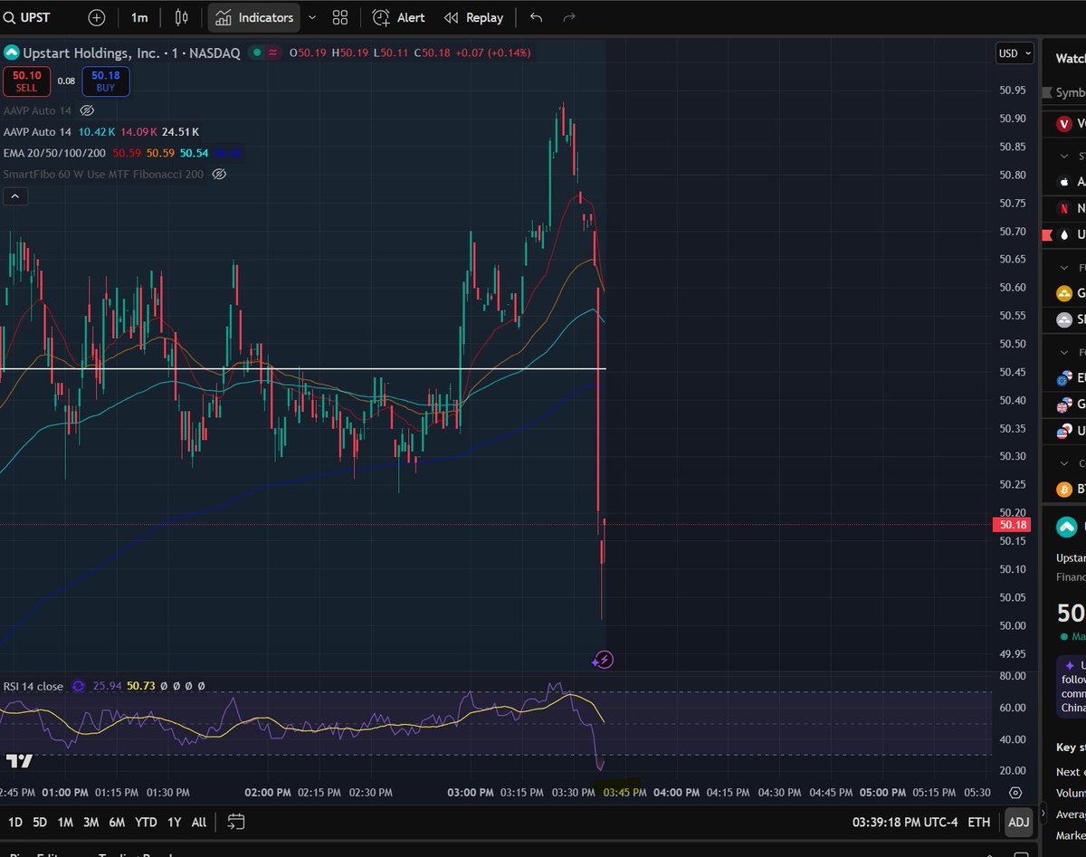Select the 6M time range
The width and height of the screenshot is (1086, 857).
click(117, 823)
